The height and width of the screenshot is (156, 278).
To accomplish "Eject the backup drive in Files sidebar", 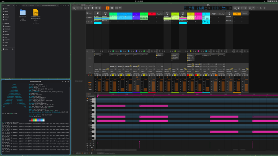I will (x=13, y=49).
